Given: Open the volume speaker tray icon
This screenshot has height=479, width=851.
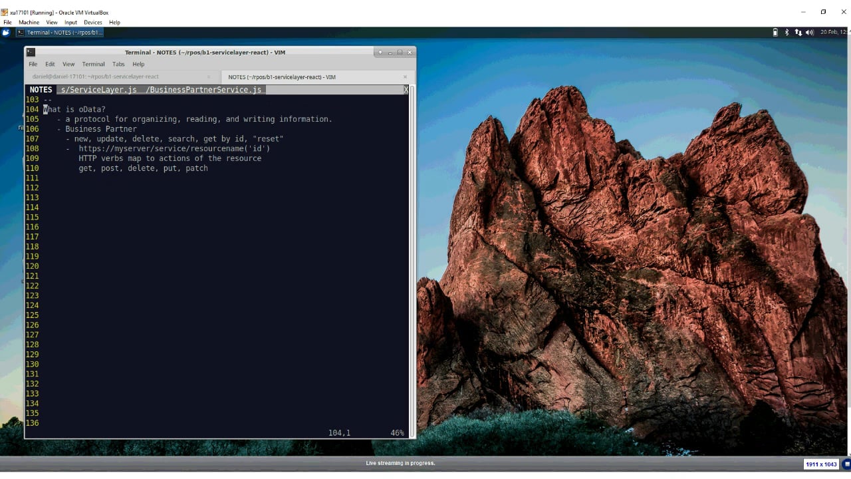Looking at the screenshot, I should tap(809, 32).
